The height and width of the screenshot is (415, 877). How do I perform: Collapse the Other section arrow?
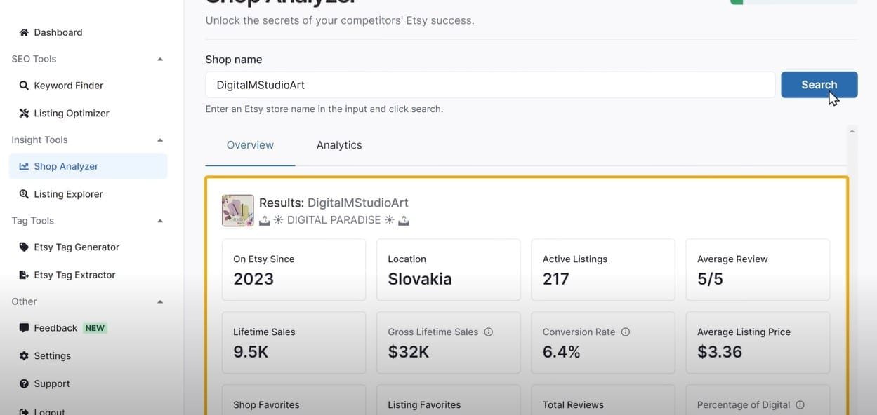160,302
